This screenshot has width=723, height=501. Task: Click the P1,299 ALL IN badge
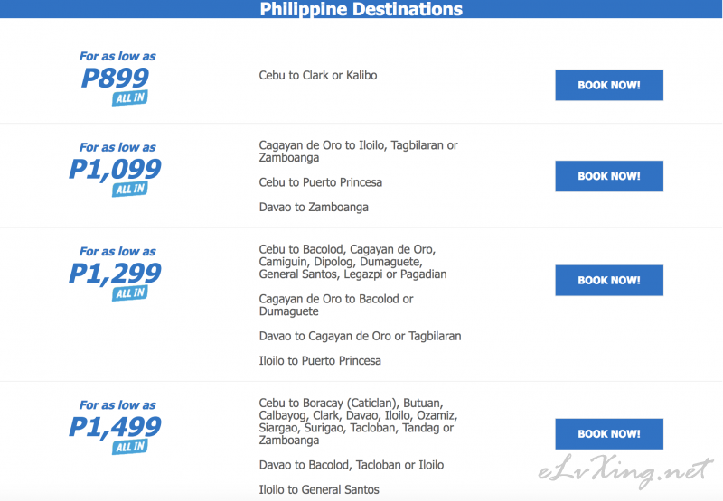point(129,292)
